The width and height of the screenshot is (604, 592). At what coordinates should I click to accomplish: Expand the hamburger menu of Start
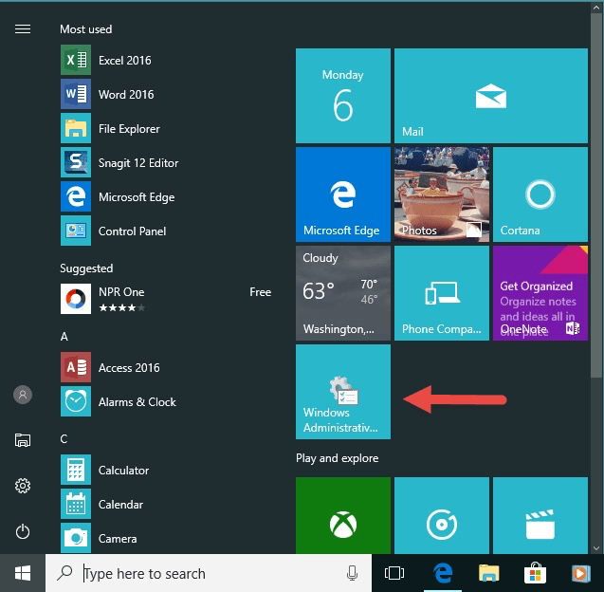coord(23,28)
